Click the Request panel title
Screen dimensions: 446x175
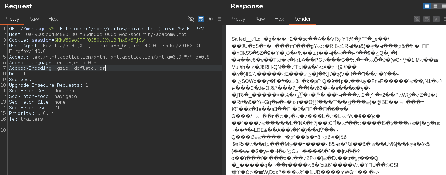point(18,6)
